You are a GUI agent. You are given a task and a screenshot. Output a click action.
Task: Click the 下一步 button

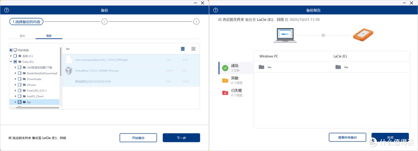coord(181,138)
